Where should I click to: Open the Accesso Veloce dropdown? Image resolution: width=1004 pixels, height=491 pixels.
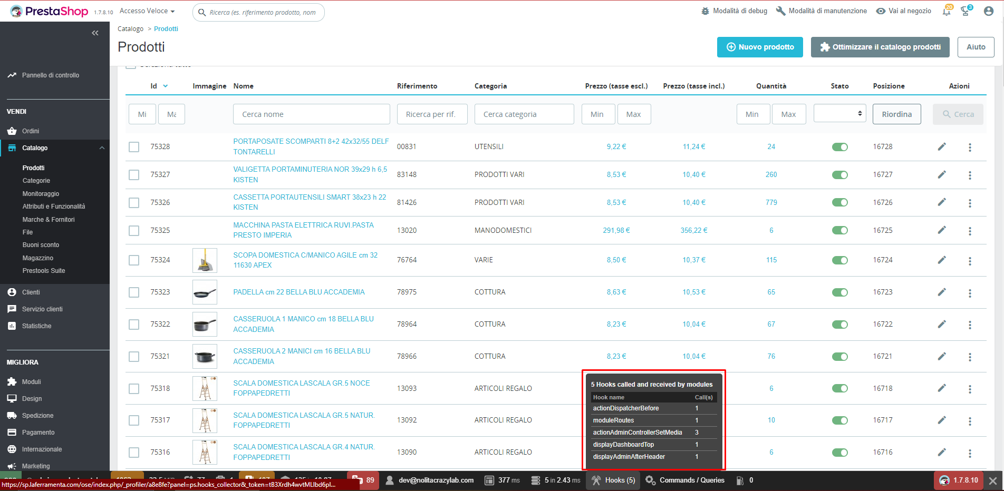coord(147,11)
